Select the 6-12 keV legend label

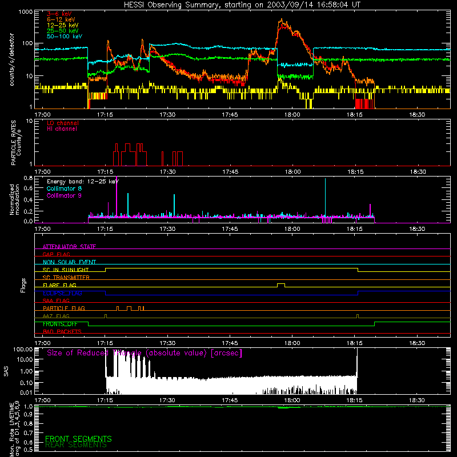click(x=61, y=19)
